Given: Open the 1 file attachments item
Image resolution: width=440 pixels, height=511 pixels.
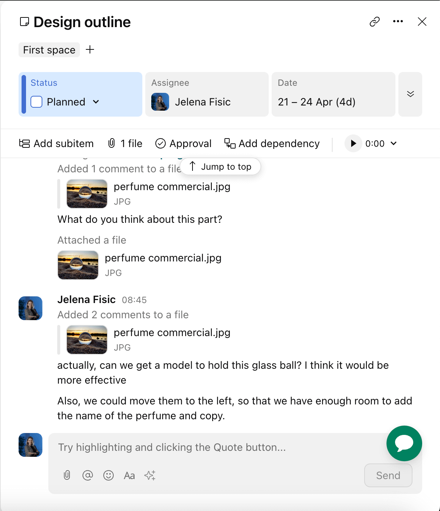Looking at the screenshot, I should [x=125, y=143].
